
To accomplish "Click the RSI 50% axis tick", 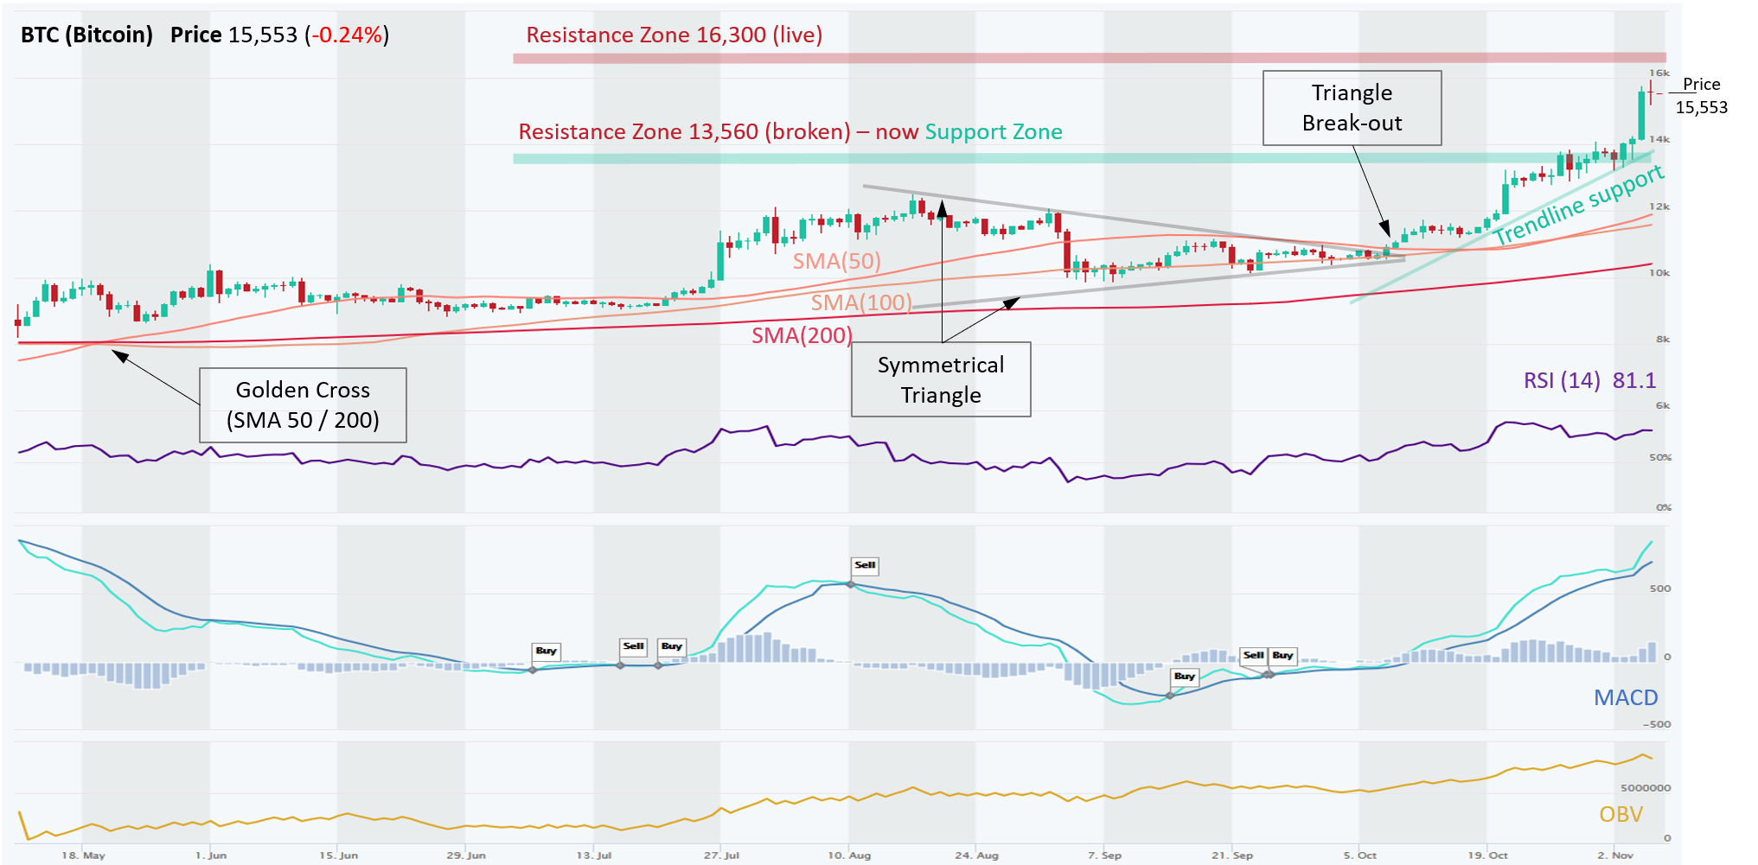I will coord(1660,457).
